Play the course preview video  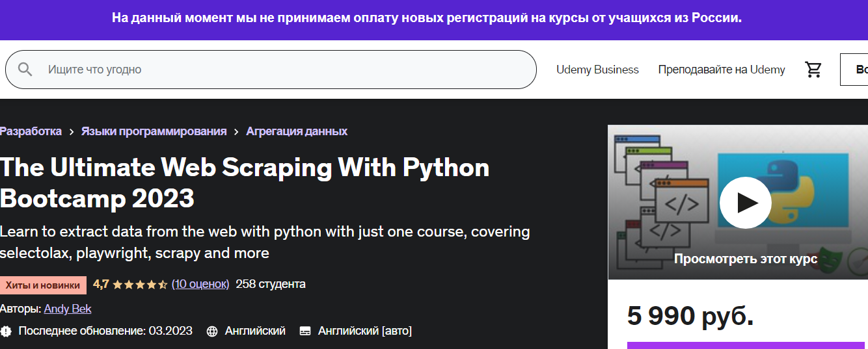click(x=746, y=203)
